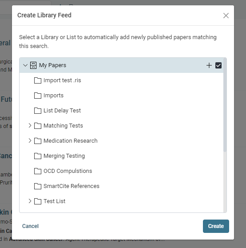The height and width of the screenshot is (248, 246).
Task: Click the Import test .ris folder icon
Action: coord(38,80)
